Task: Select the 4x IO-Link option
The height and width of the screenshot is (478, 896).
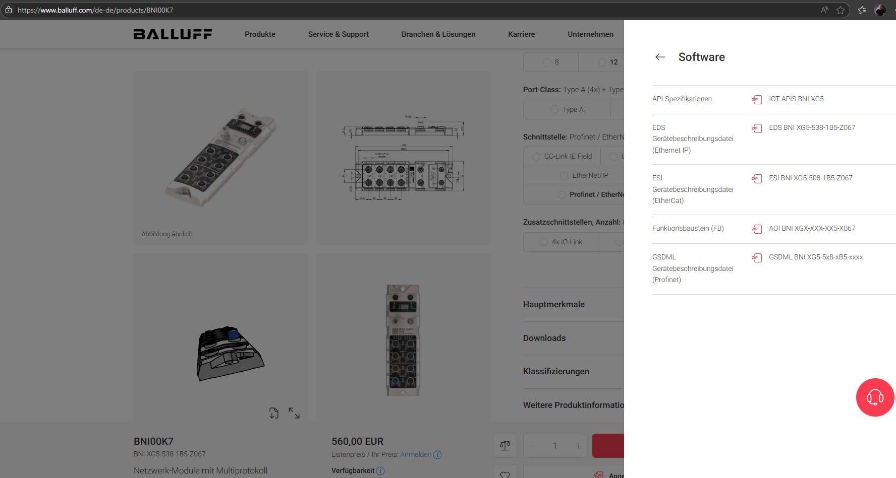Action: 561,242
